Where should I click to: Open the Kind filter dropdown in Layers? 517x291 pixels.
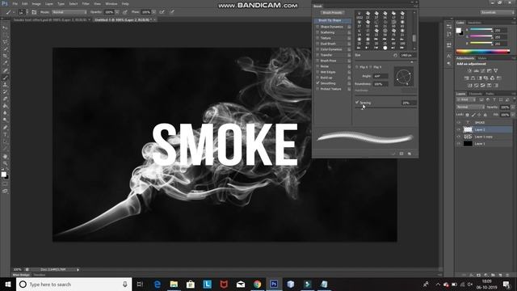466,99
